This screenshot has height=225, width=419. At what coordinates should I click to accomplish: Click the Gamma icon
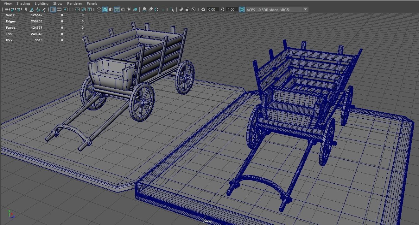click(x=222, y=9)
